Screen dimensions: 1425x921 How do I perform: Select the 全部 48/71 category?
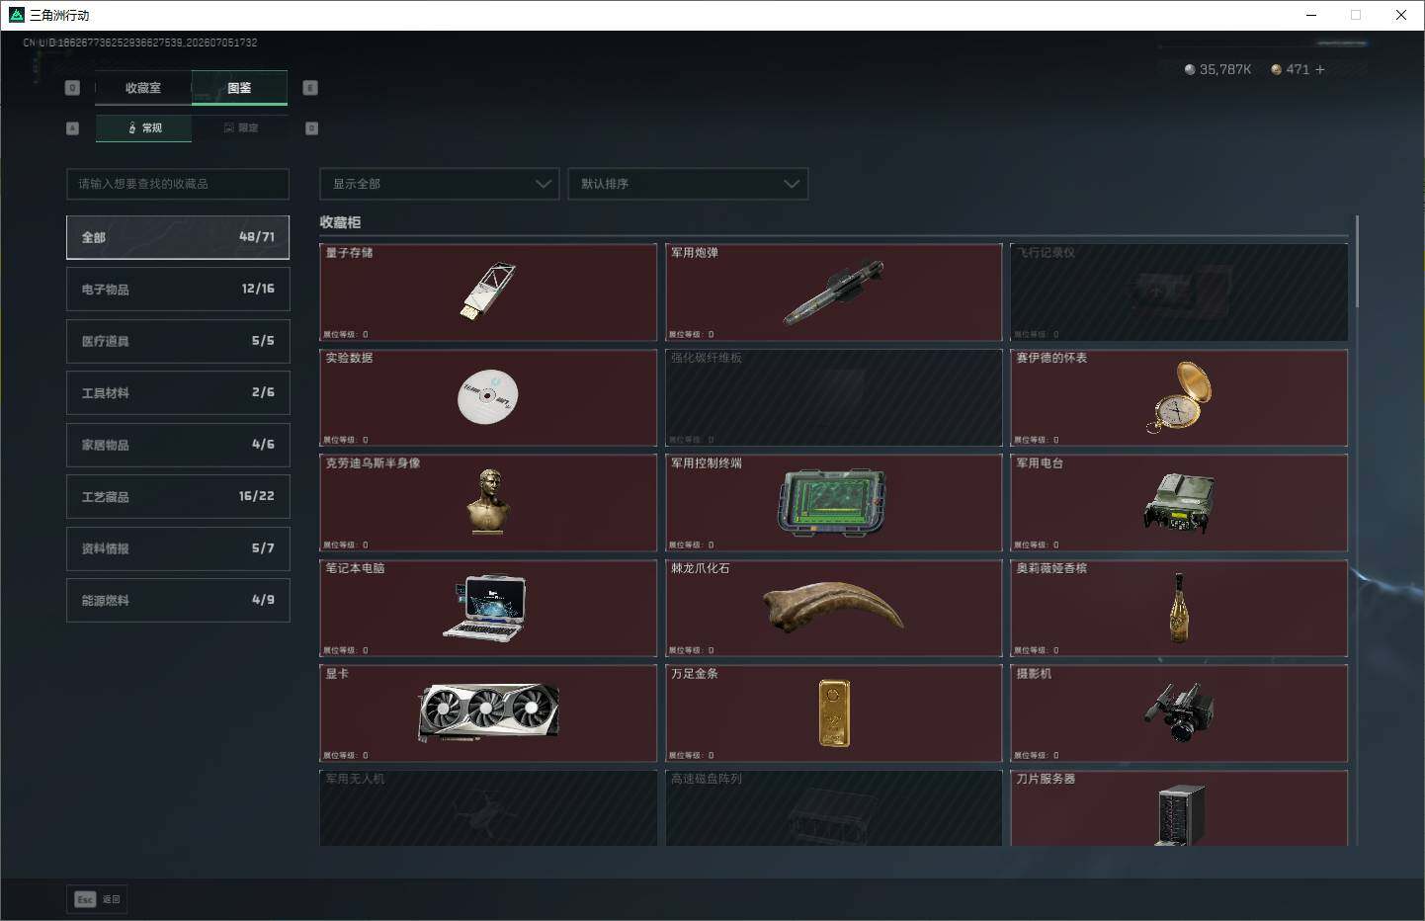point(178,237)
